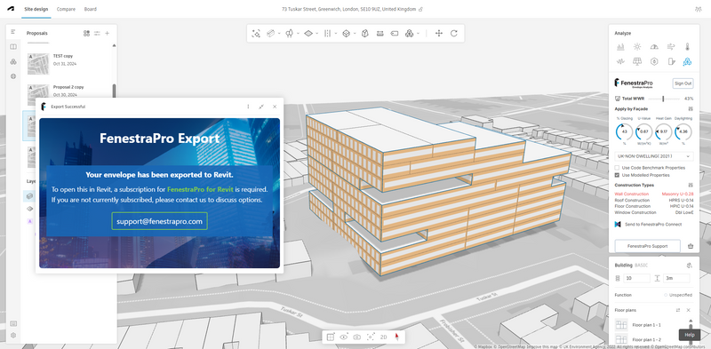Open the solar panel analysis

637,61
